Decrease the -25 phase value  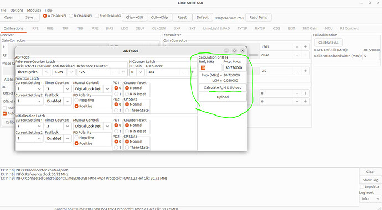point(297,71)
